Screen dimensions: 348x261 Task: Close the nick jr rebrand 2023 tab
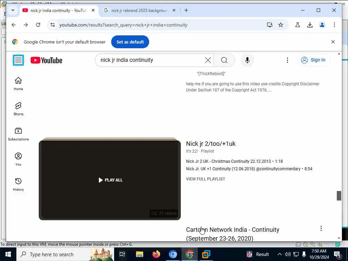pos(174,10)
